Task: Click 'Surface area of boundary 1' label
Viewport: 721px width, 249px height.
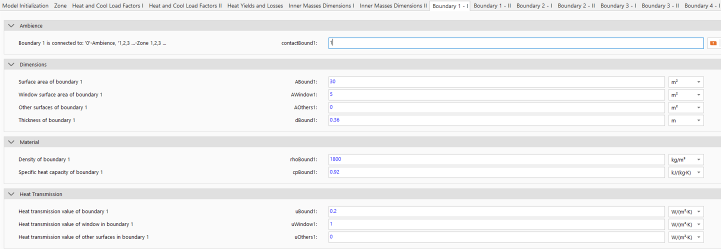Action: [50, 81]
